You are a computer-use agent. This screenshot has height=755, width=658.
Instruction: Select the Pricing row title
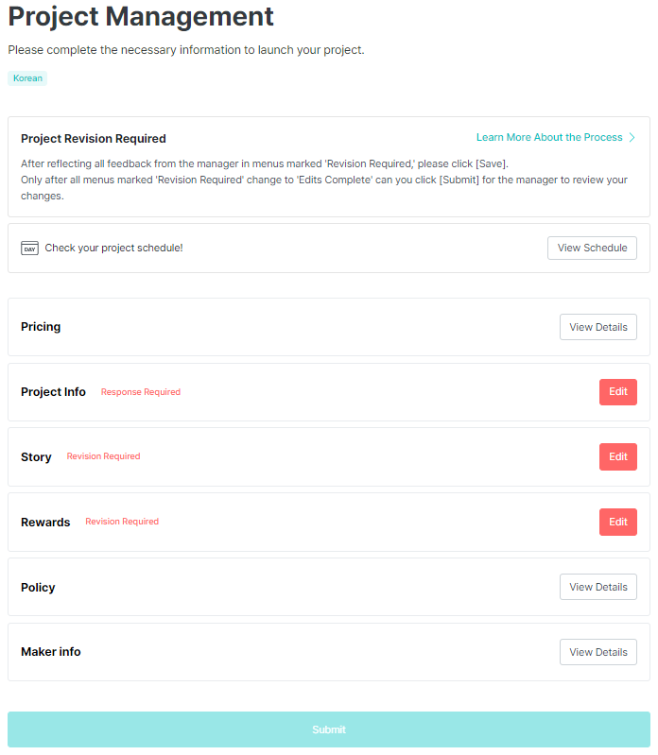click(41, 327)
